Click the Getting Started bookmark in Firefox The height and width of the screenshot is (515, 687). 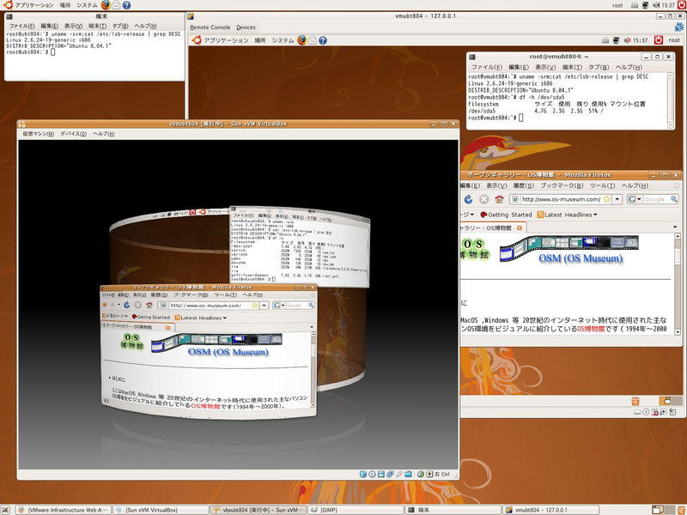pyautogui.click(x=506, y=215)
